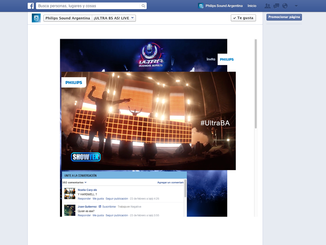Click the Invita label text
Screen dimensions: 326x245
[x=211, y=59]
